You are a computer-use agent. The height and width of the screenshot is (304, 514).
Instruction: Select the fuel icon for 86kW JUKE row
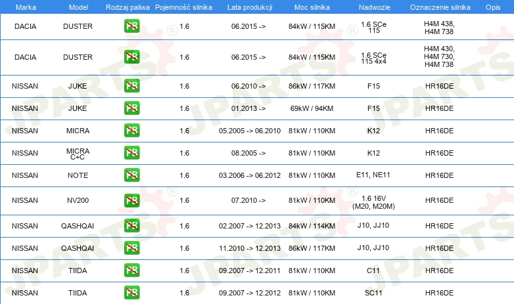[x=131, y=85]
